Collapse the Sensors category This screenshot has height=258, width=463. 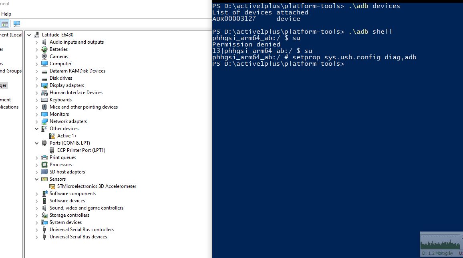click(37, 179)
